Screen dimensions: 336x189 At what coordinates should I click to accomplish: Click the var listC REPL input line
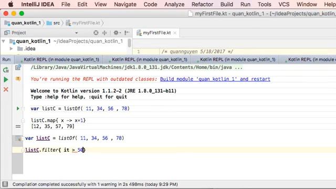click(x=75, y=138)
